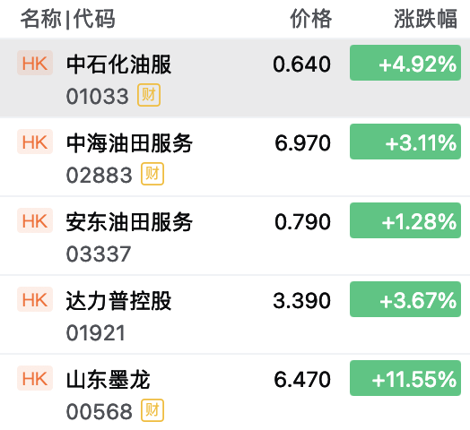
Task: Toggle the +3.11% change badge
Action: tap(405, 142)
